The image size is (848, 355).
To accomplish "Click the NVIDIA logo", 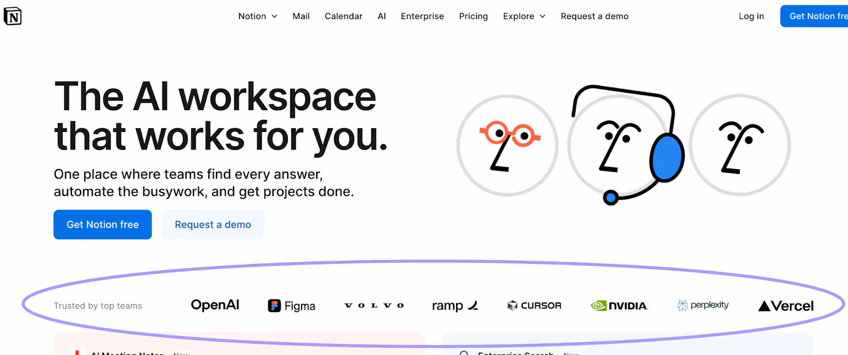I will 619,306.
